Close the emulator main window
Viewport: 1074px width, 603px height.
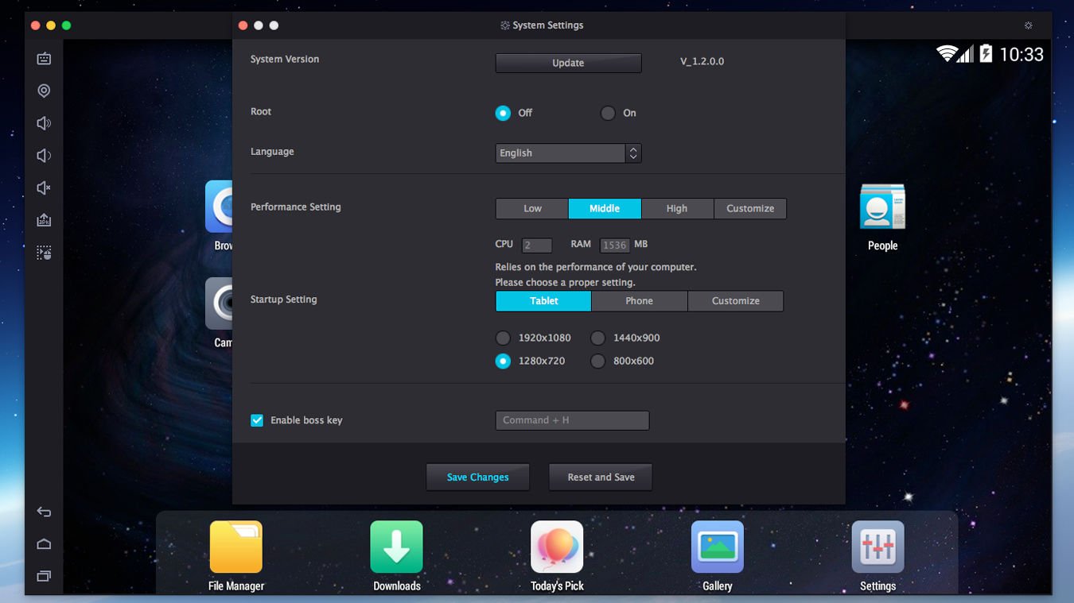tap(35, 25)
